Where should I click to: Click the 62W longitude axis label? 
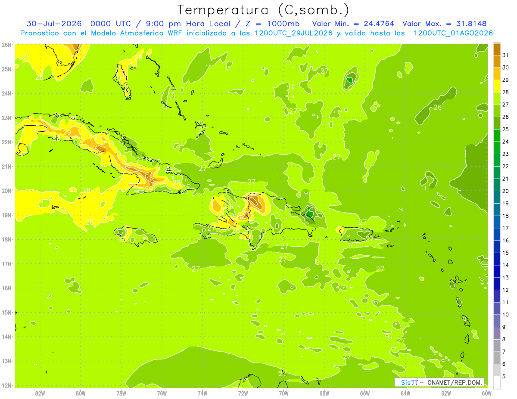(x=446, y=393)
